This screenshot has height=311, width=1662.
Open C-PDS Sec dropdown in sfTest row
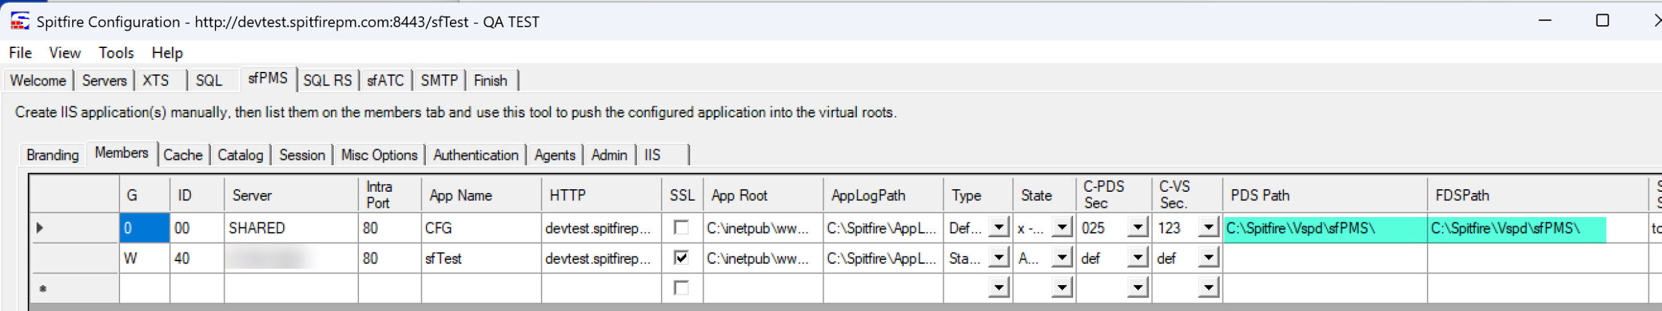1137,258
